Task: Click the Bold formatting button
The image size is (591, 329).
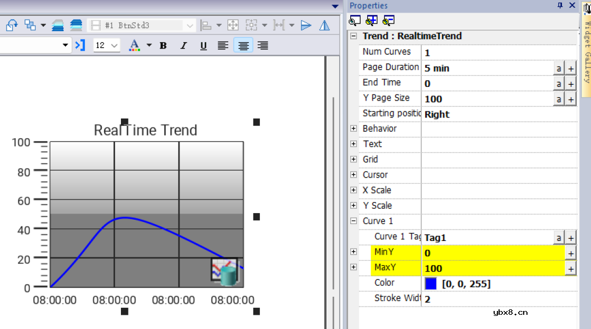Action: (x=163, y=45)
